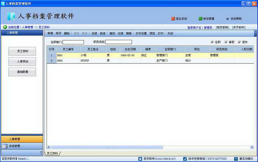This screenshot has width=258, height=162.
Task: Click the green 锁定屏幕 lock icon
Action: pos(200,18)
